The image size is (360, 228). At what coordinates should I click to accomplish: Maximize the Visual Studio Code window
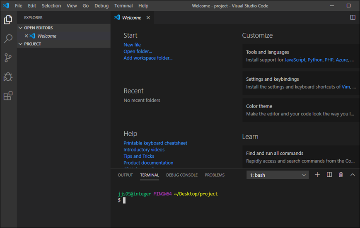(x=348, y=6)
